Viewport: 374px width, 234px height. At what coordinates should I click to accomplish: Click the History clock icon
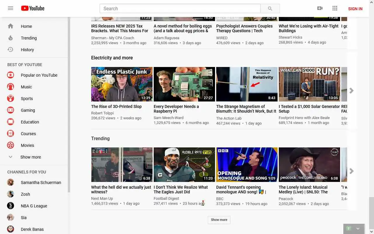point(11,49)
